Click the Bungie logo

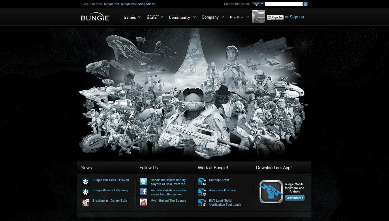coord(95,17)
